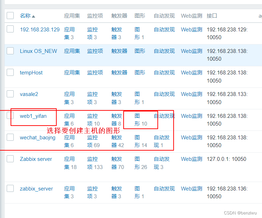Toggle the select-all checkbox in header
The height and width of the screenshot is (218, 262).
coord(10,16)
